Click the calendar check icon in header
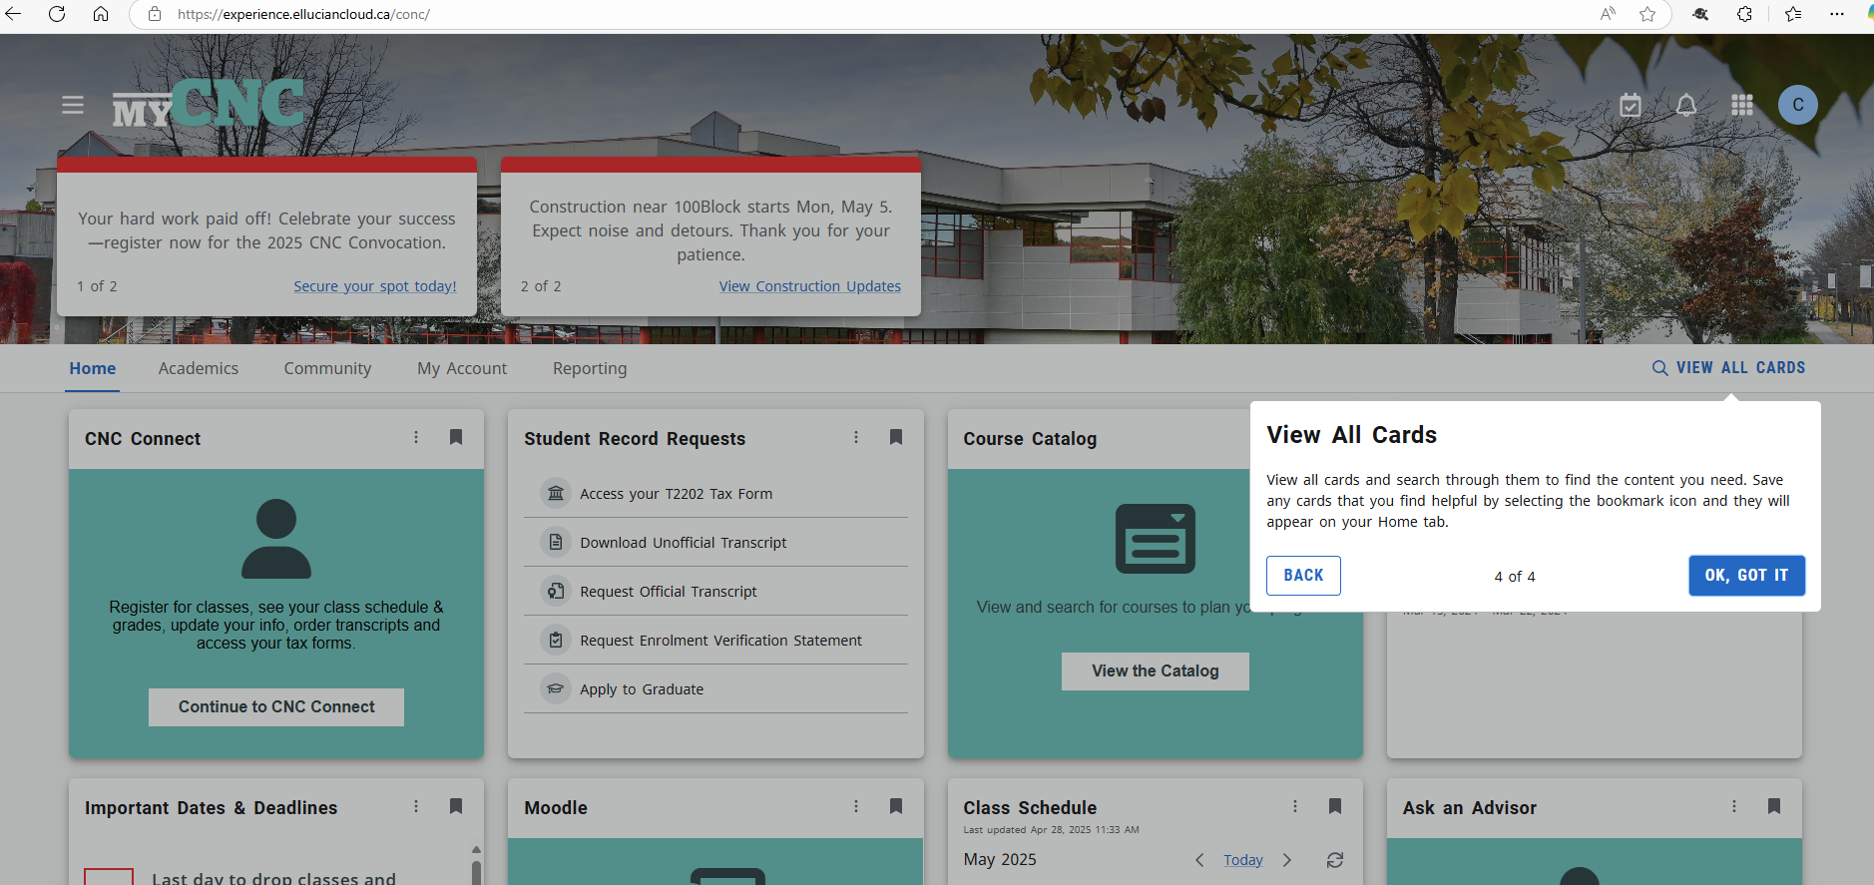 (1630, 105)
